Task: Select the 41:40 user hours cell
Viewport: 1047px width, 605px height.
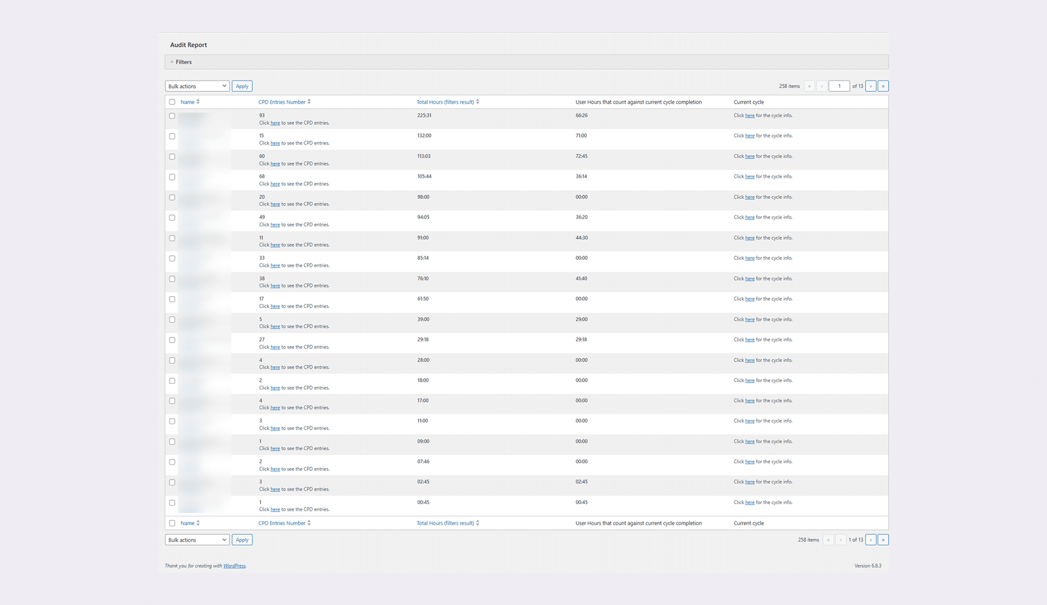Action: (581, 279)
